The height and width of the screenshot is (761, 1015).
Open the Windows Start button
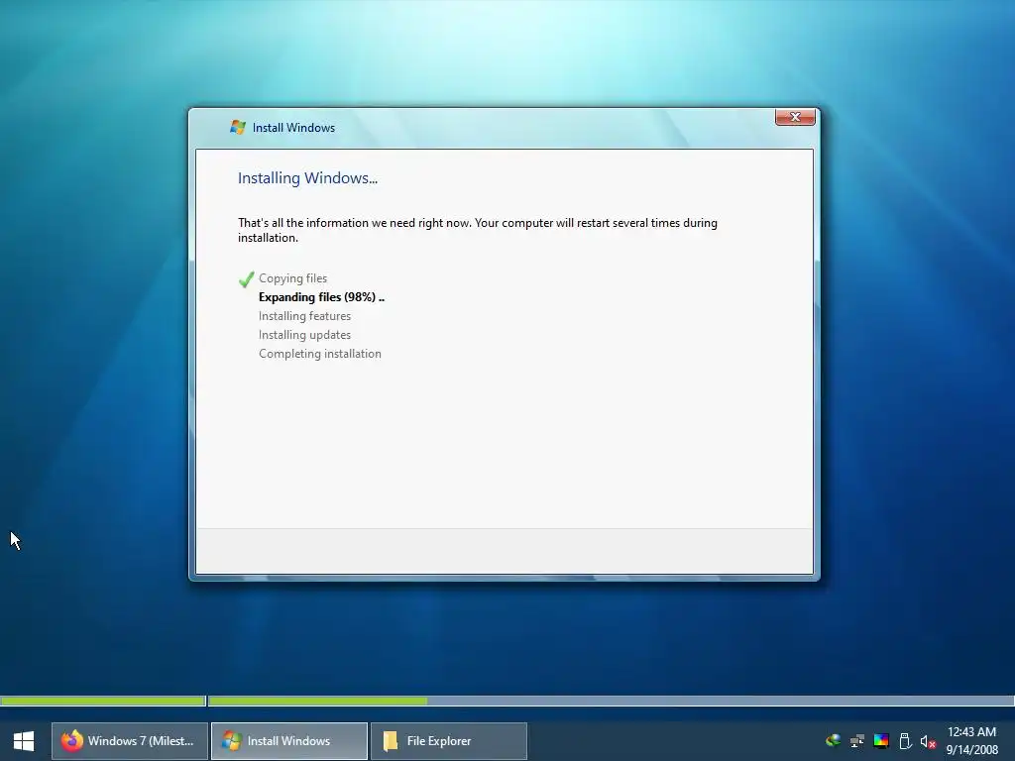tap(24, 741)
